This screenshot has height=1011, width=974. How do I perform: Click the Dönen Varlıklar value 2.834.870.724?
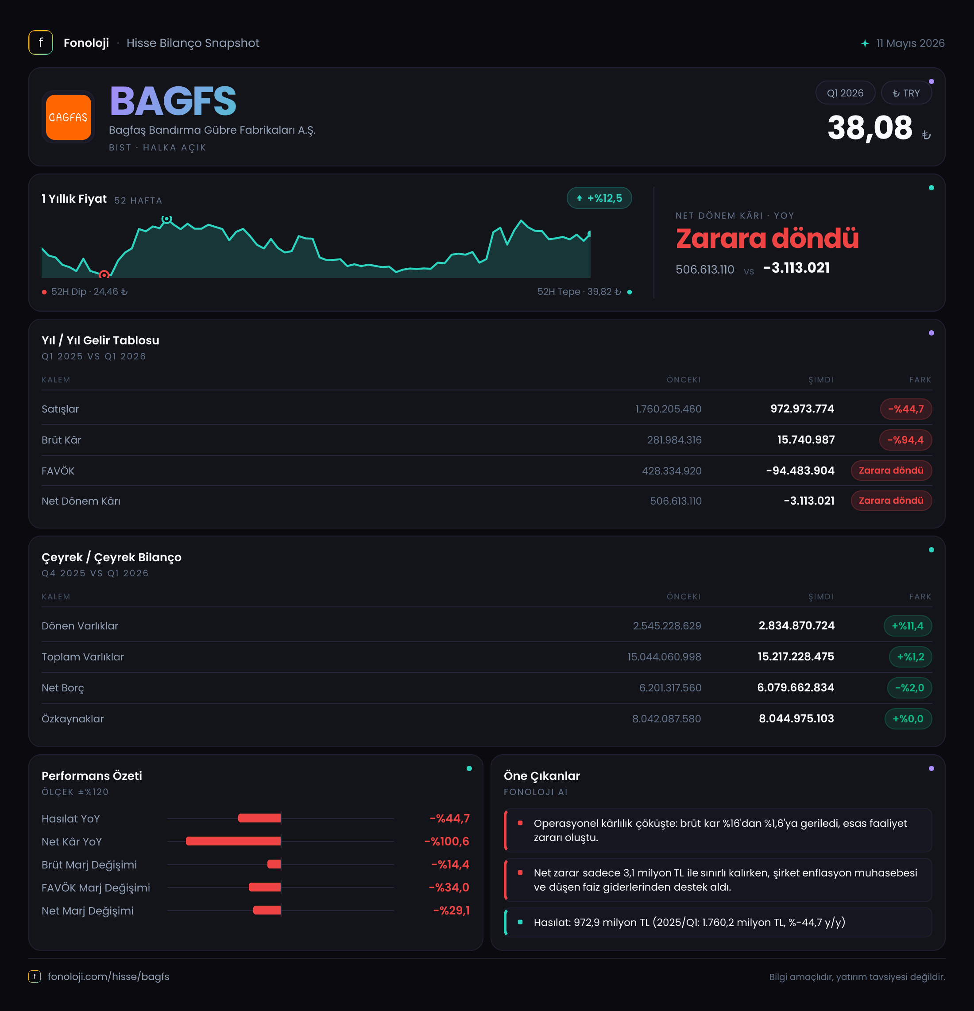tap(796, 626)
